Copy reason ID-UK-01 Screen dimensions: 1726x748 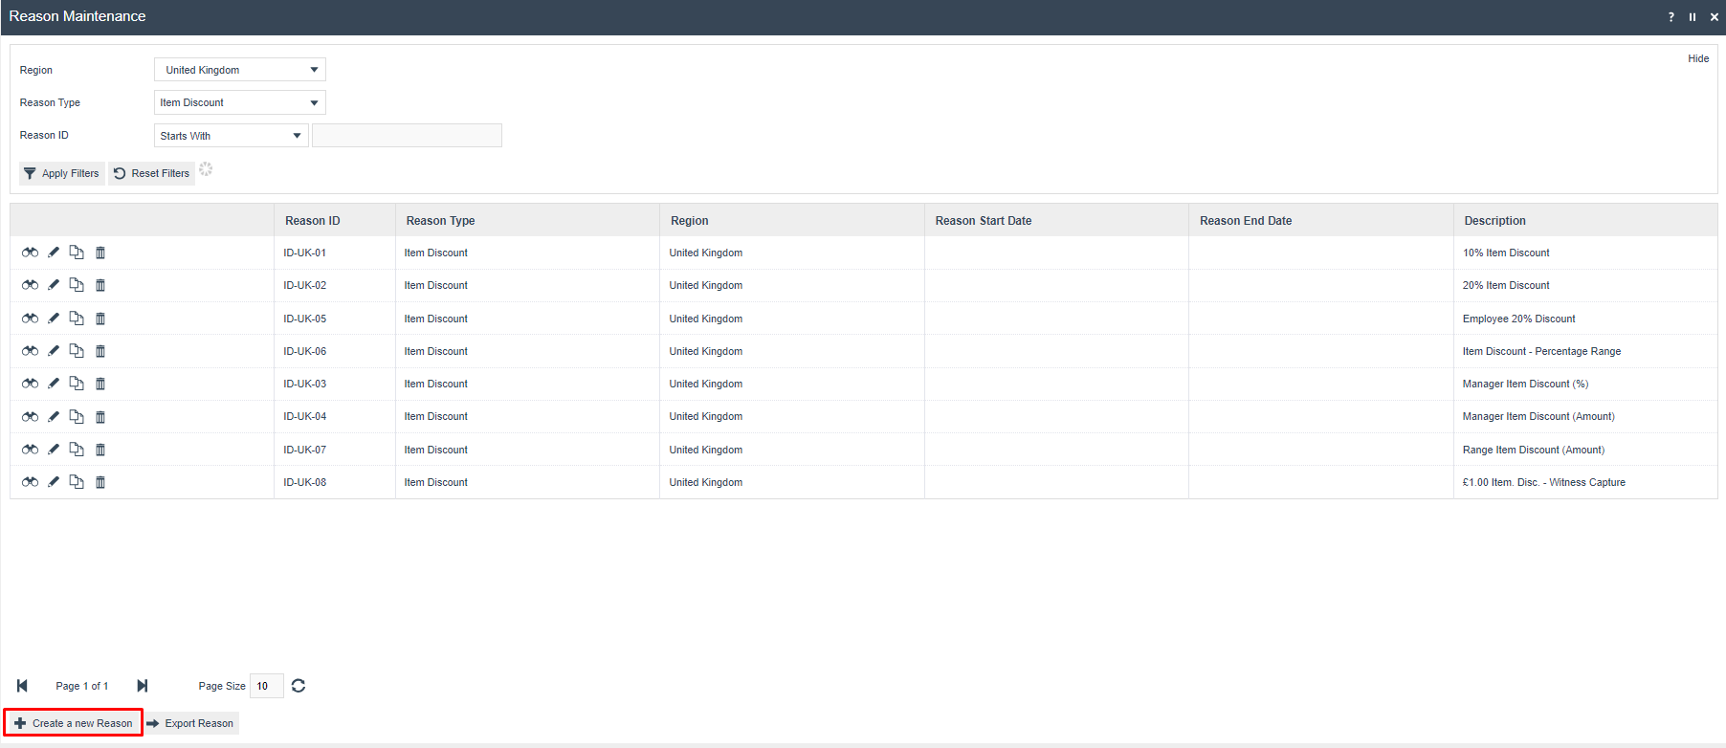pos(77,253)
